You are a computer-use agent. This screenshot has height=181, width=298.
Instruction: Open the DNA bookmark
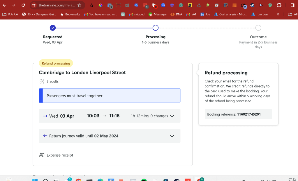click(176, 14)
